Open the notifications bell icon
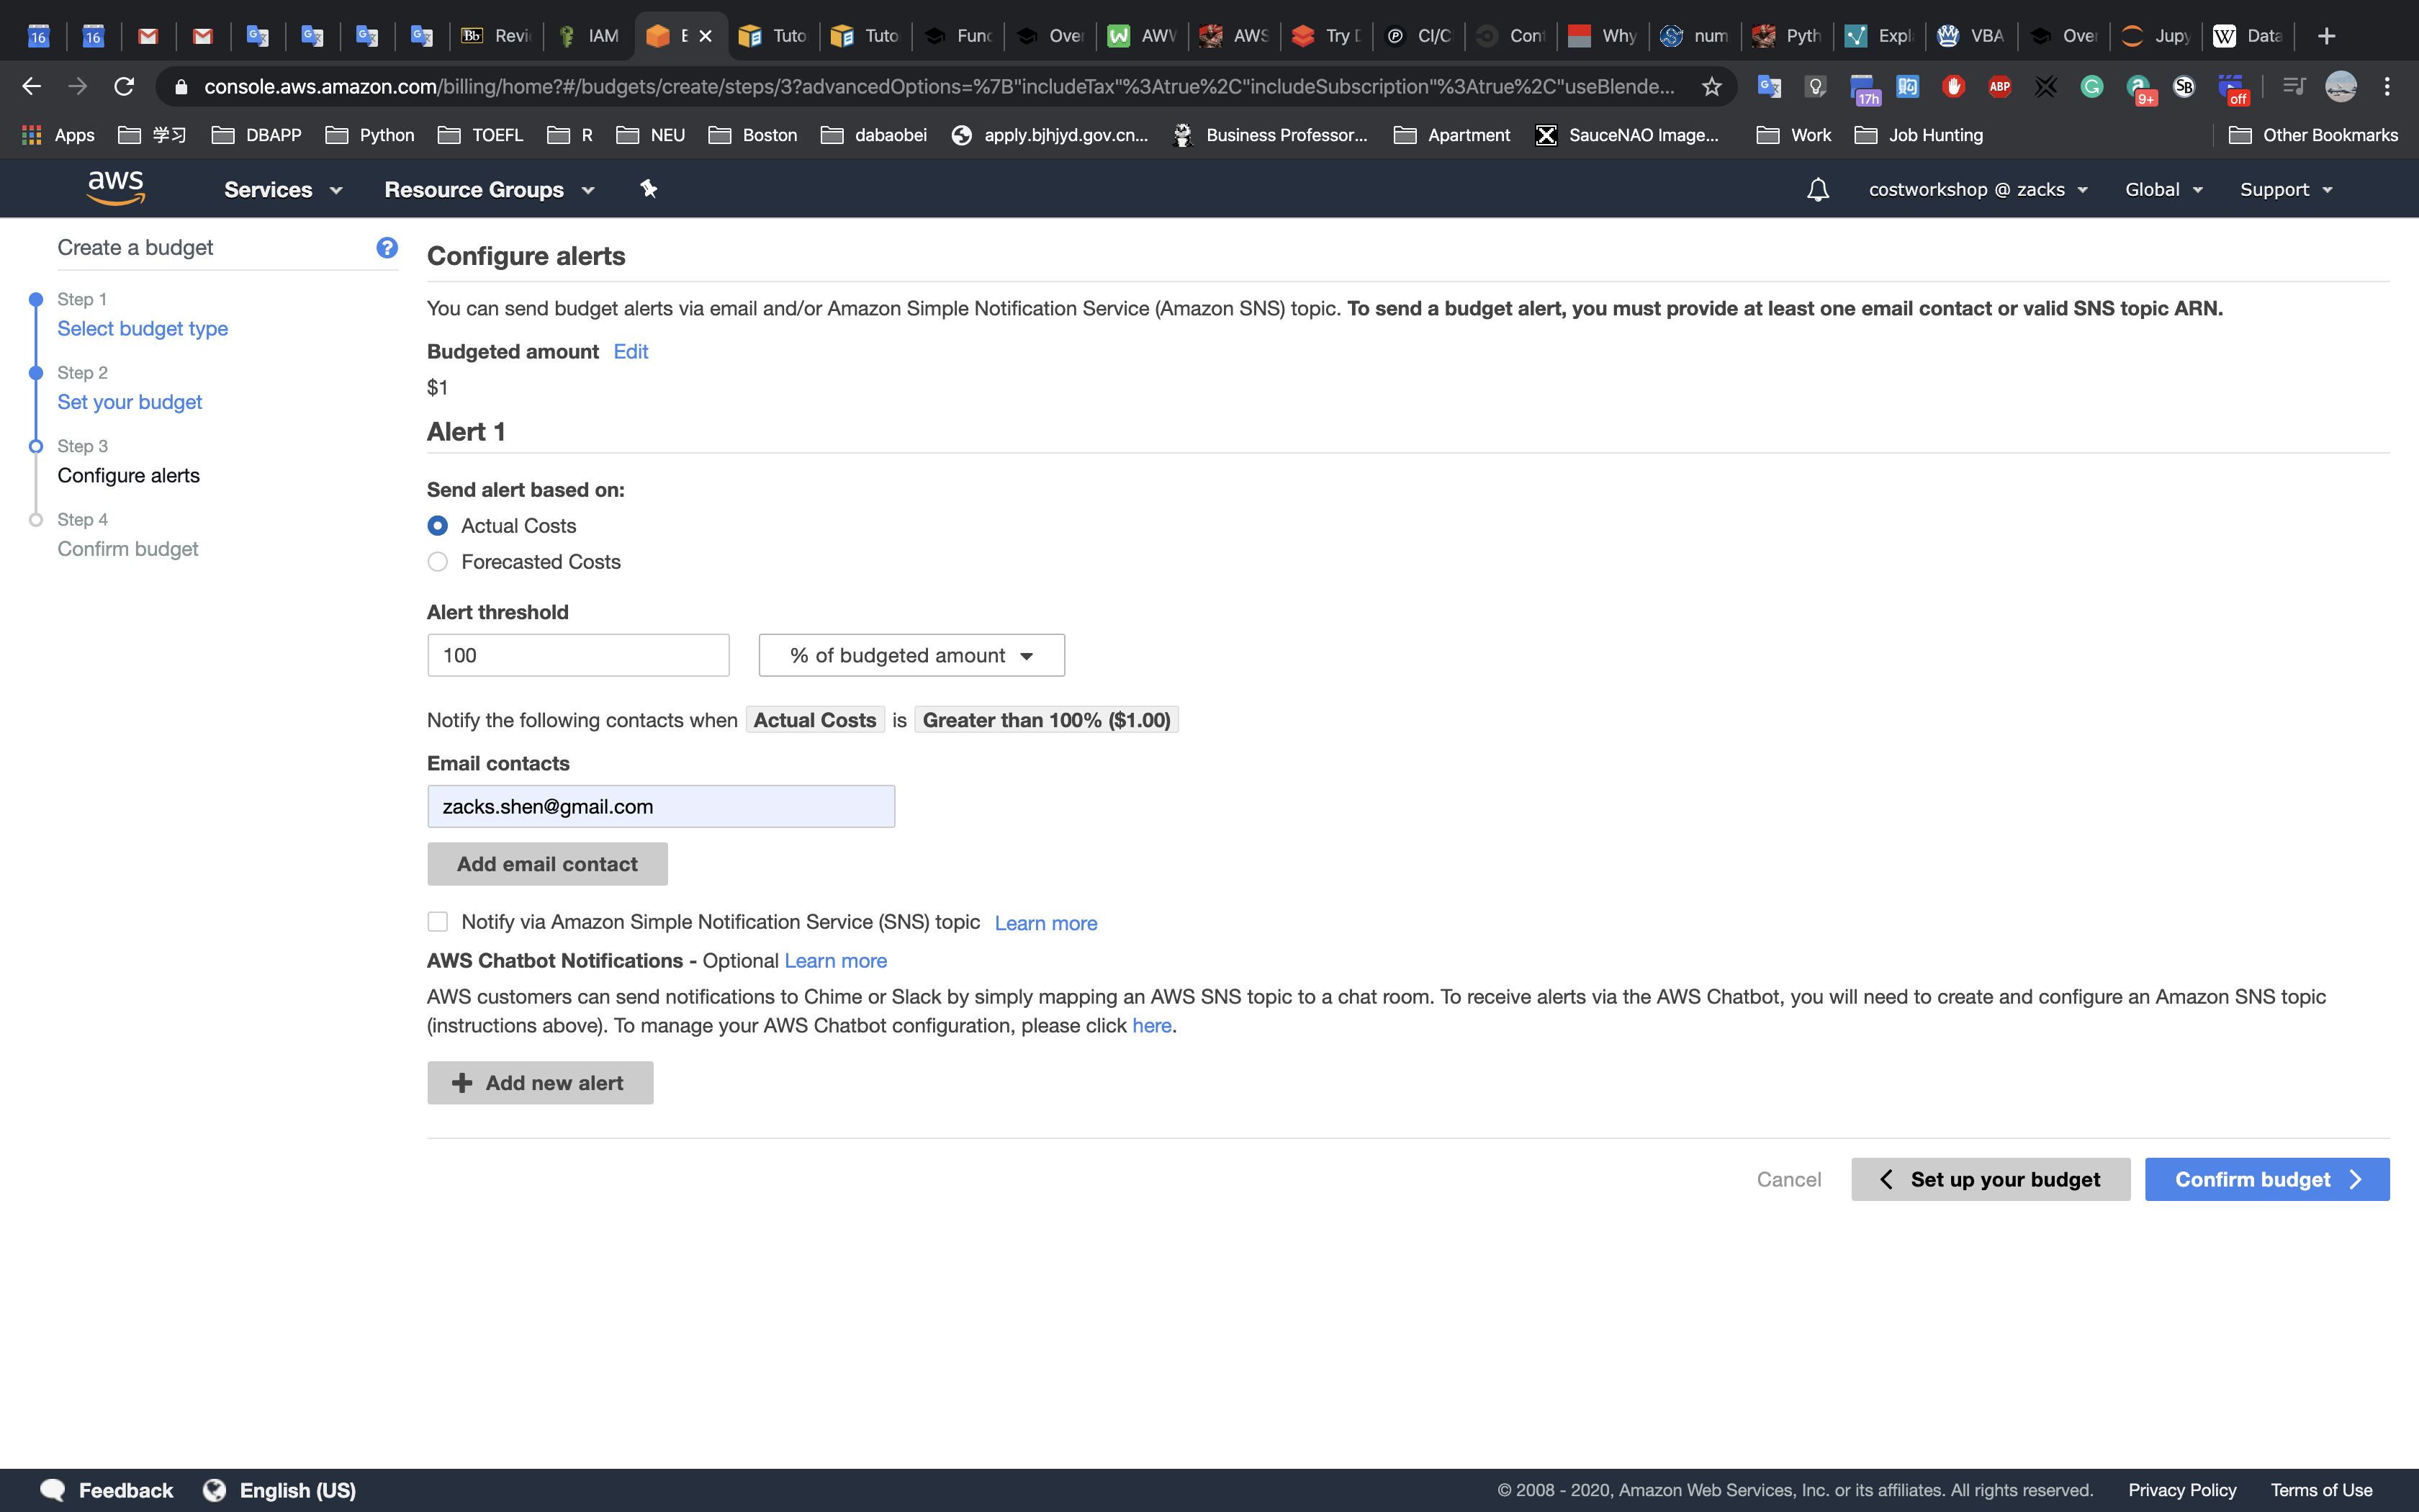 [1817, 190]
